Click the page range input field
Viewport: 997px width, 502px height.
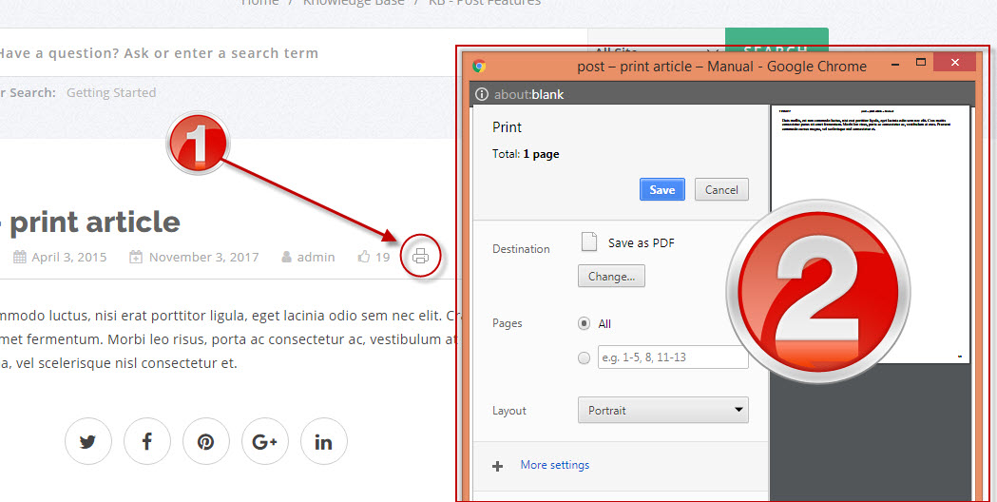(x=673, y=357)
